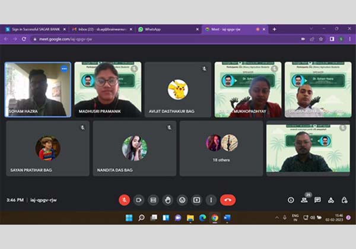Open the Activities panel
The image size is (356, 249).
pyautogui.click(x=331, y=200)
